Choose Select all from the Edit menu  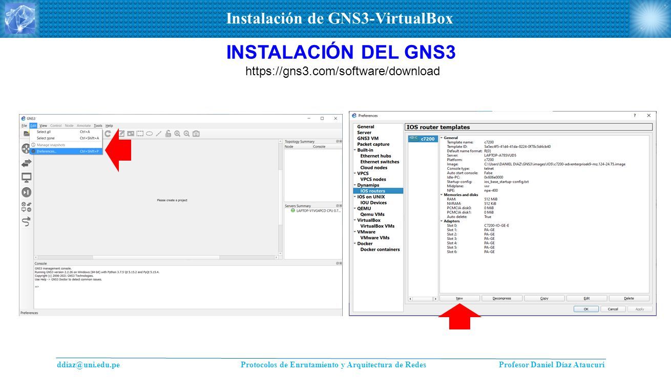(66, 132)
